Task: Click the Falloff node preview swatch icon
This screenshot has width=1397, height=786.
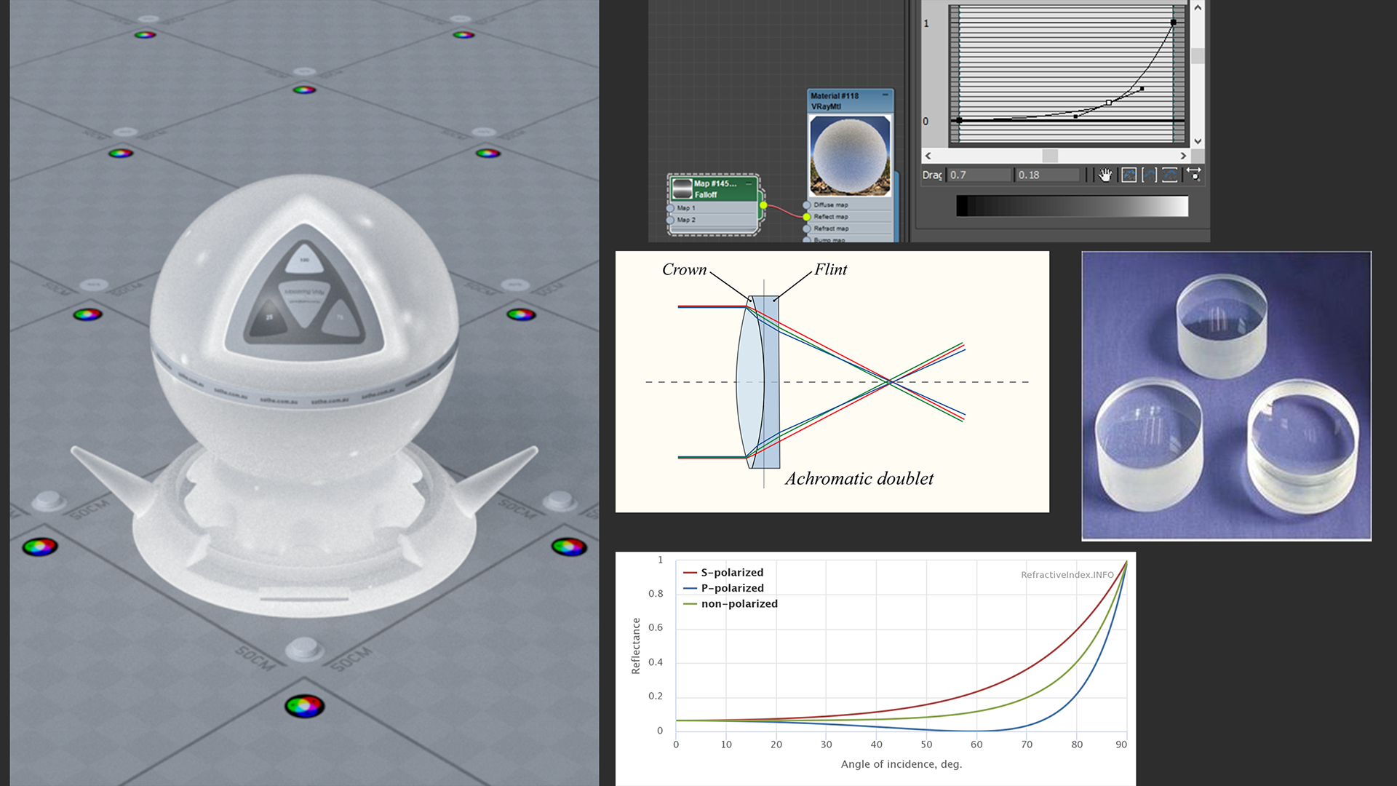Action: click(x=682, y=188)
